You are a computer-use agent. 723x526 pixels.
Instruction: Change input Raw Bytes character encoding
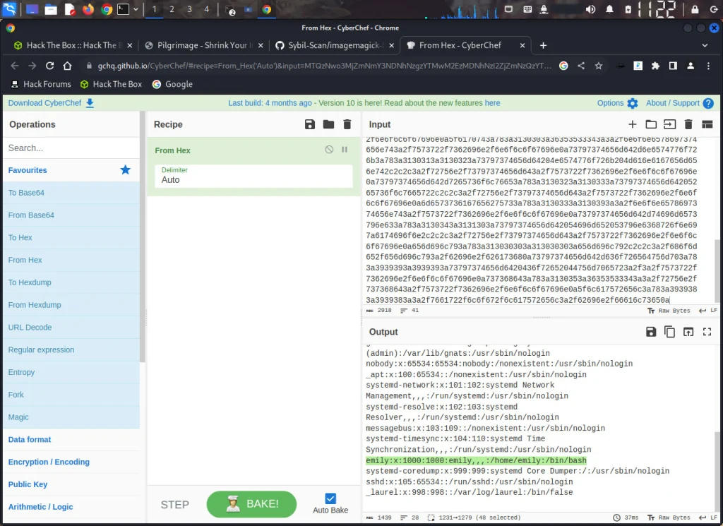(x=669, y=311)
